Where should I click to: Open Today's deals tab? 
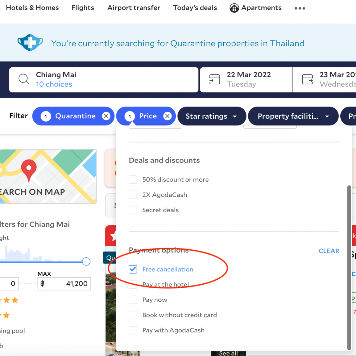click(x=195, y=8)
